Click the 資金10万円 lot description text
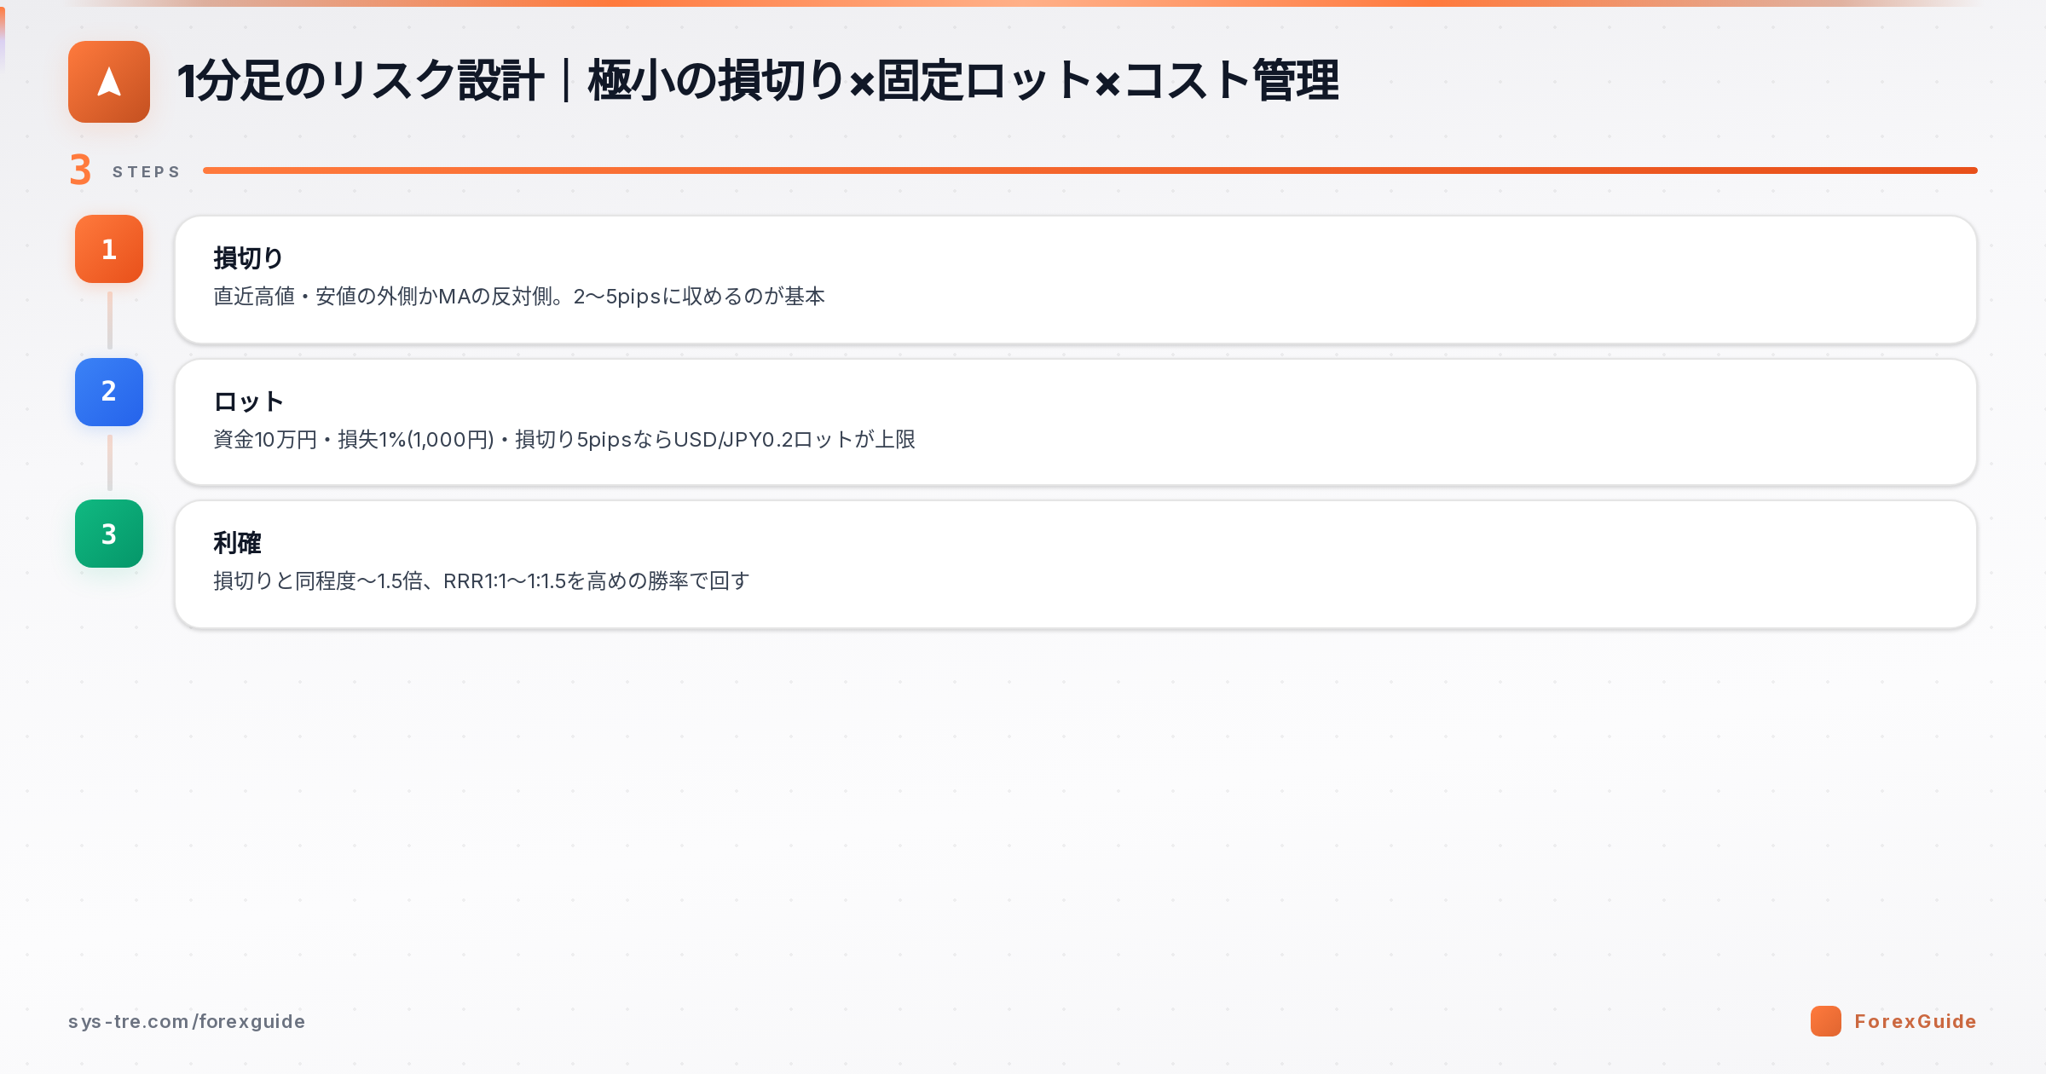Image resolution: width=2046 pixels, height=1074 pixels. 564,440
